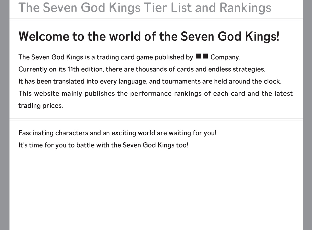Click the word "Rankings" in the page title
This screenshot has height=230, width=312.
(x=245, y=8)
